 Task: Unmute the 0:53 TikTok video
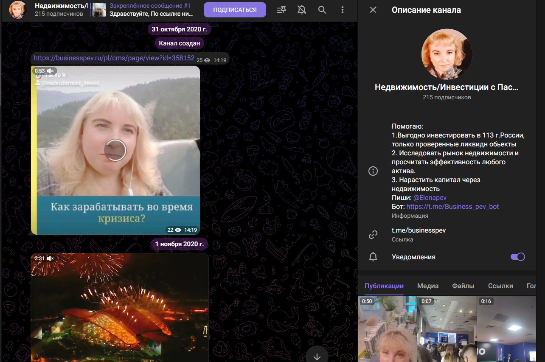coord(51,71)
